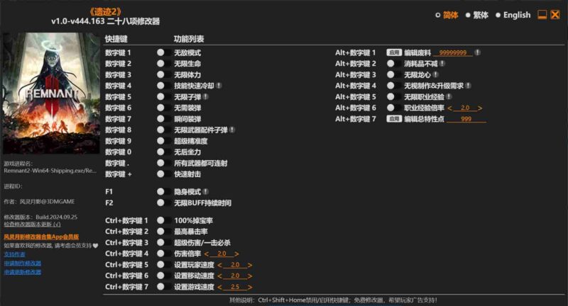568x306 pixels.
Task: Open 检查修改器版本更新 link
Action: coord(32,225)
